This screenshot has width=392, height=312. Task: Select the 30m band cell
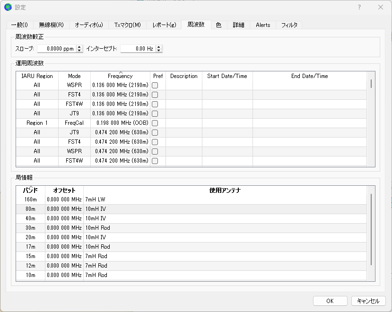(x=31, y=228)
